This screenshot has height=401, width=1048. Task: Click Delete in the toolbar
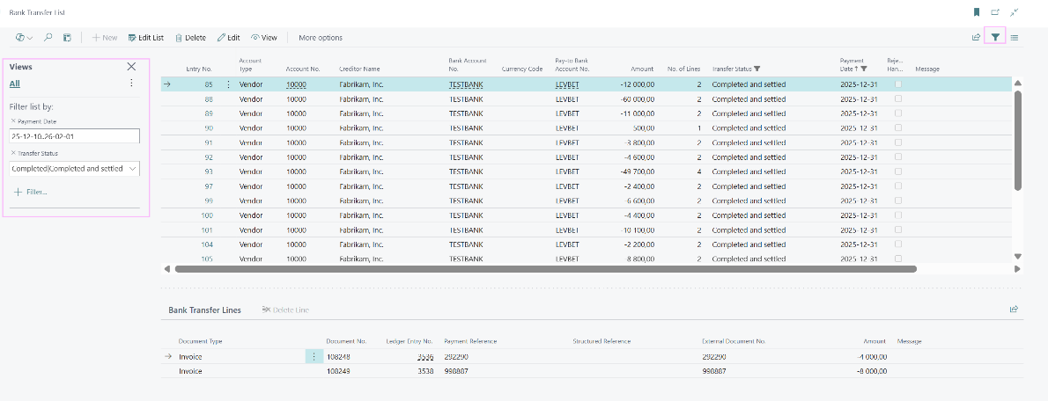pyautogui.click(x=190, y=37)
